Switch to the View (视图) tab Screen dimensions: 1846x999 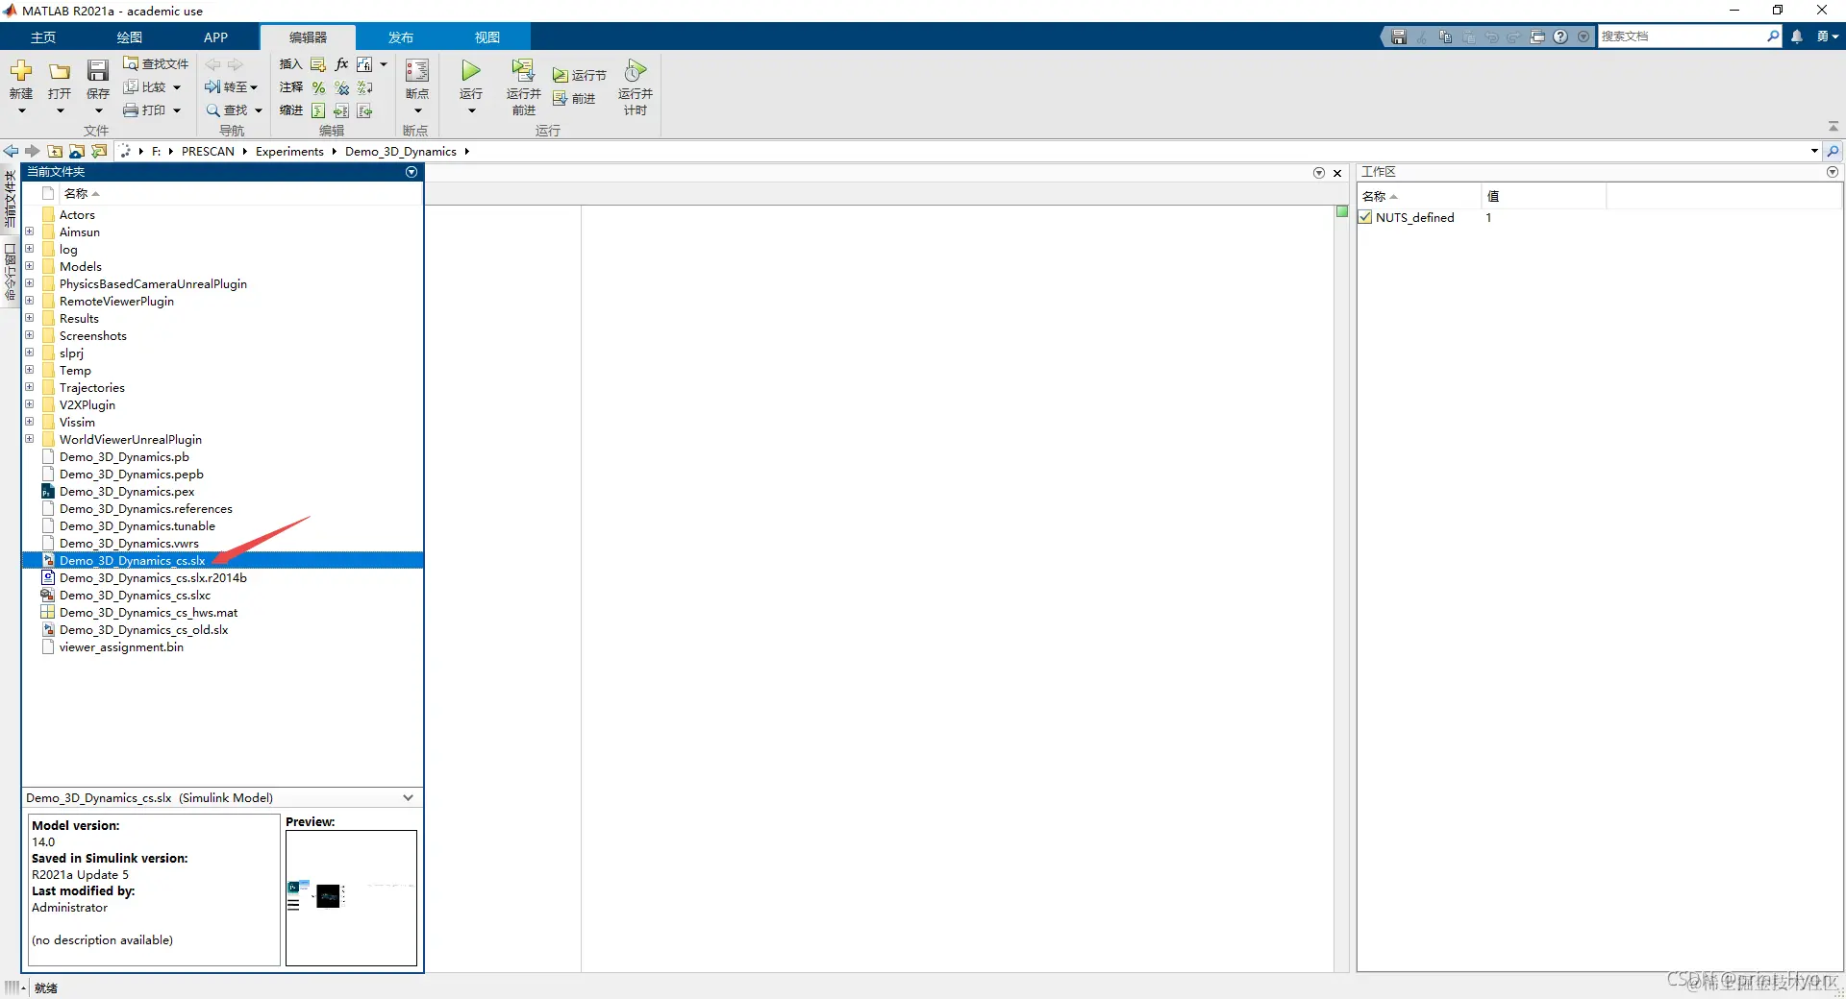click(487, 37)
